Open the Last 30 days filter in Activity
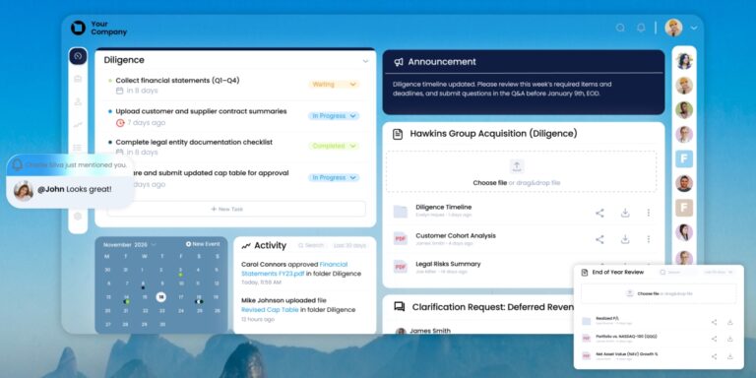Screen dimensions: 756x378 pos(350,245)
